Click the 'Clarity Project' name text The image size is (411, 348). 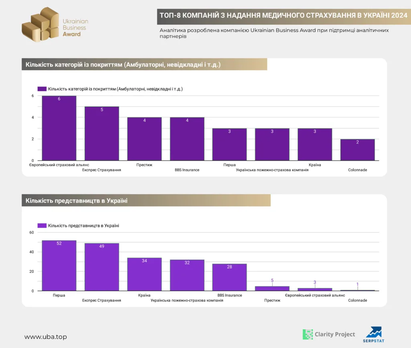point(335,334)
